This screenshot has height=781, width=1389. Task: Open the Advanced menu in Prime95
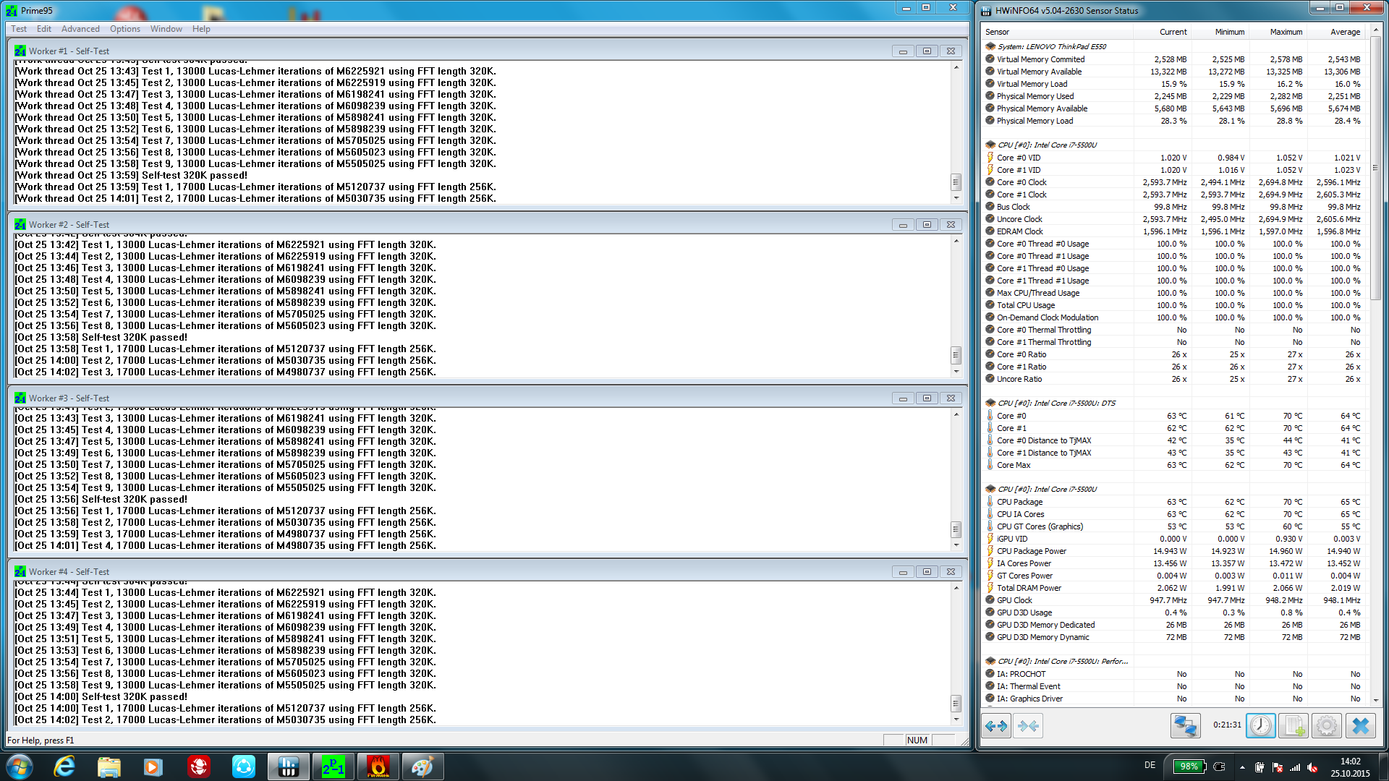[80, 29]
